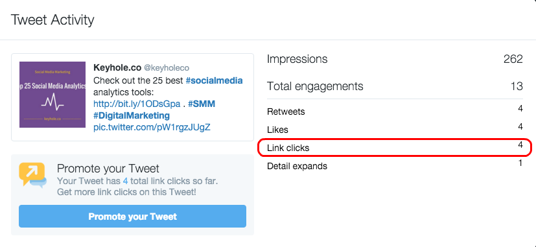
Task: Click the Keyhole.co account name
Action: click(117, 67)
